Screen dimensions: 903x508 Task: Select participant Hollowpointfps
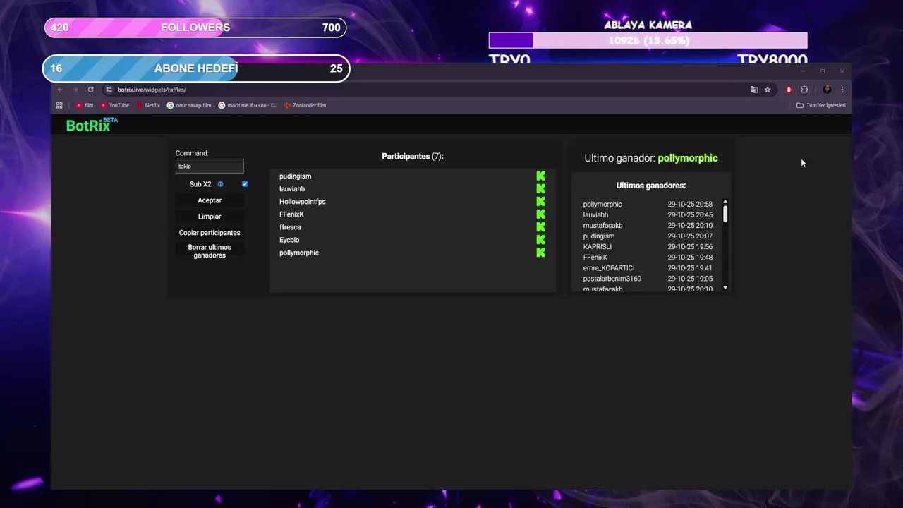(302, 202)
